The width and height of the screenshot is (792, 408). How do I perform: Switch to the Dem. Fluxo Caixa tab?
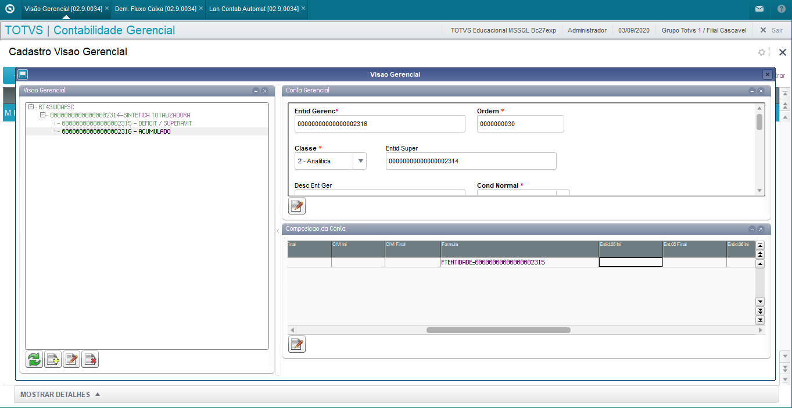tap(155, 9)
